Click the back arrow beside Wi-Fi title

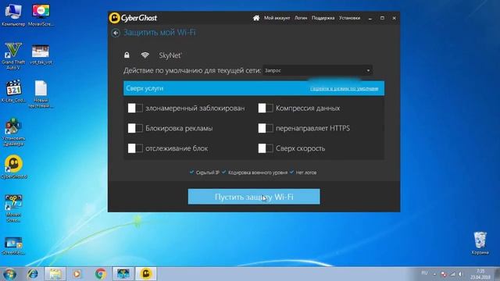[x=116, y=33]
